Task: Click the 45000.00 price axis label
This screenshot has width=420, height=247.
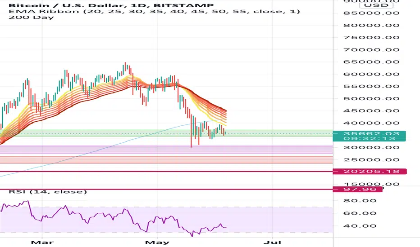Action: (371, 111)
